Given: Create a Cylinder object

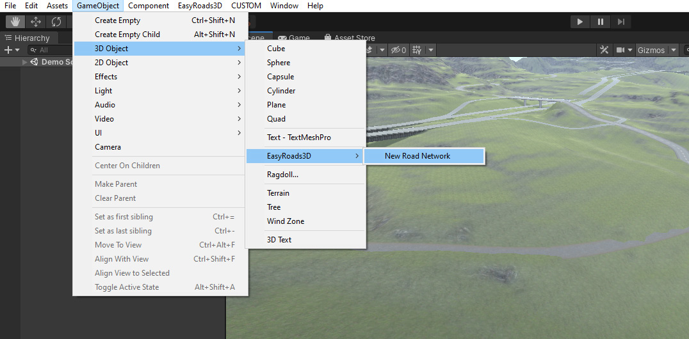Looking at the screenshot, I should coord(305,90).
